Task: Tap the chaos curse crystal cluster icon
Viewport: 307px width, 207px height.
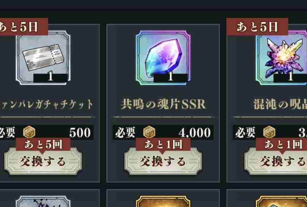Action: (281, 58)
